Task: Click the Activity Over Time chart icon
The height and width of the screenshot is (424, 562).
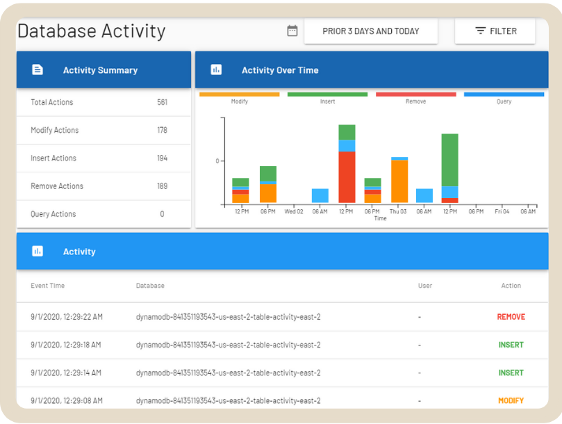Action: coord(216,70)
